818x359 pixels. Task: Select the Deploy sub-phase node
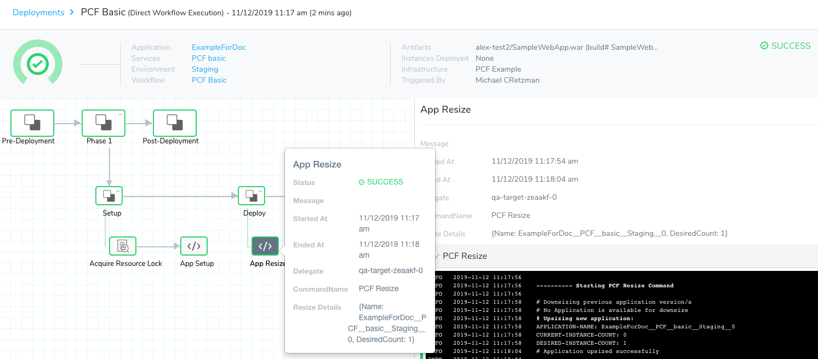click(x=251, y=196)
